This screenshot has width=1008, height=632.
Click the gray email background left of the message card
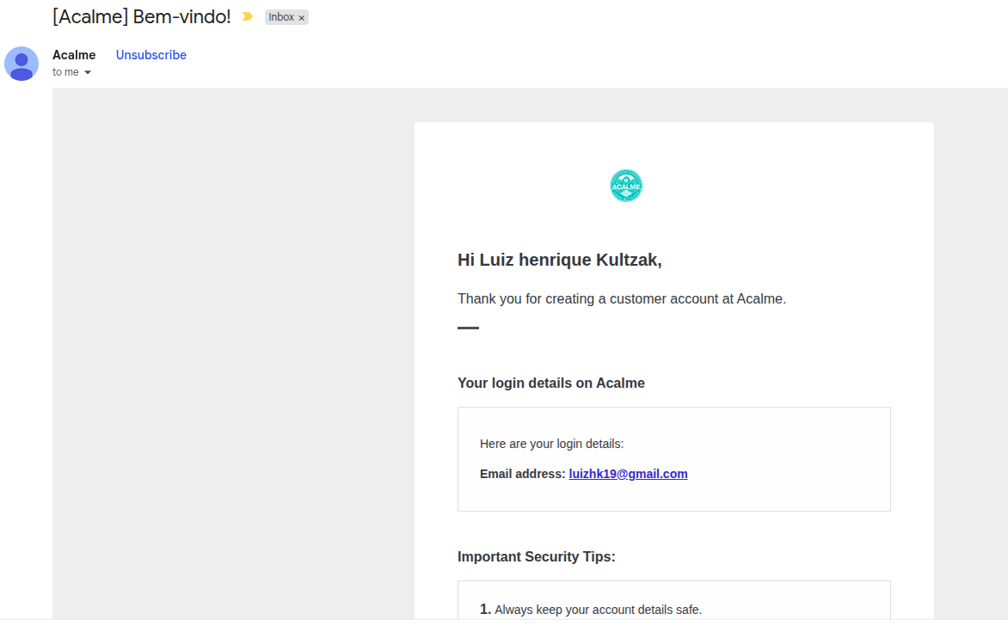point(231,353)
